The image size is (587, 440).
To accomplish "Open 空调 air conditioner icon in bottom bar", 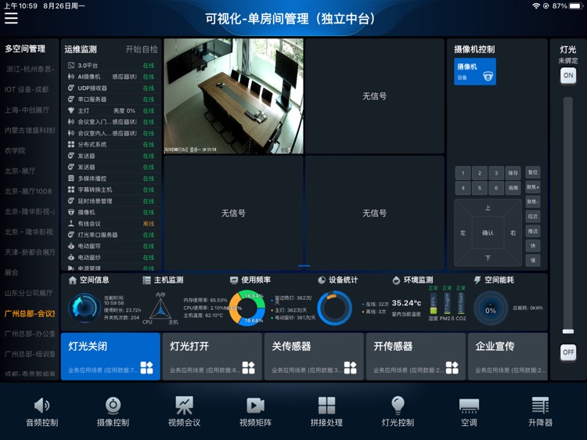I will point(469,406).
